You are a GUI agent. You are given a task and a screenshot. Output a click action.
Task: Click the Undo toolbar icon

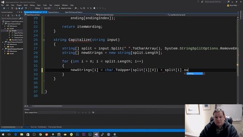[x=26, y=8]
